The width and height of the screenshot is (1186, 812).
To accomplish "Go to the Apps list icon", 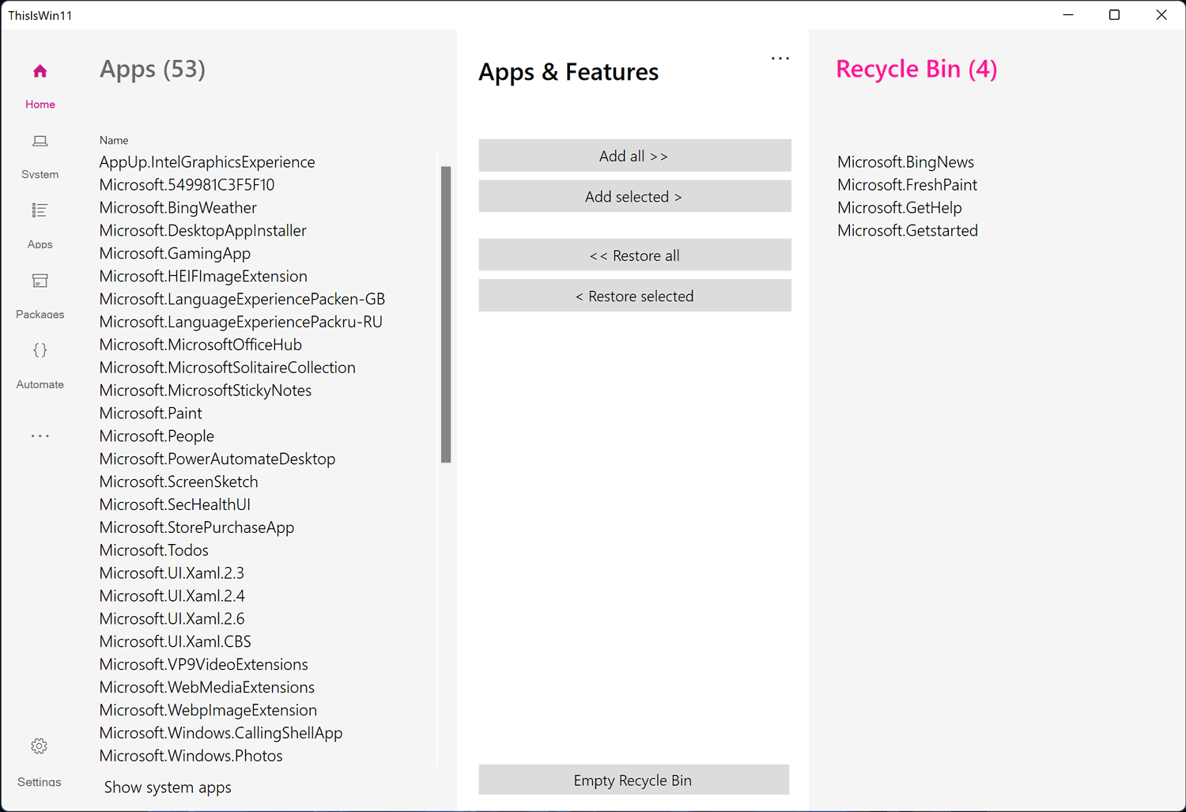I will pyautogui.click(x=40, y=210).
